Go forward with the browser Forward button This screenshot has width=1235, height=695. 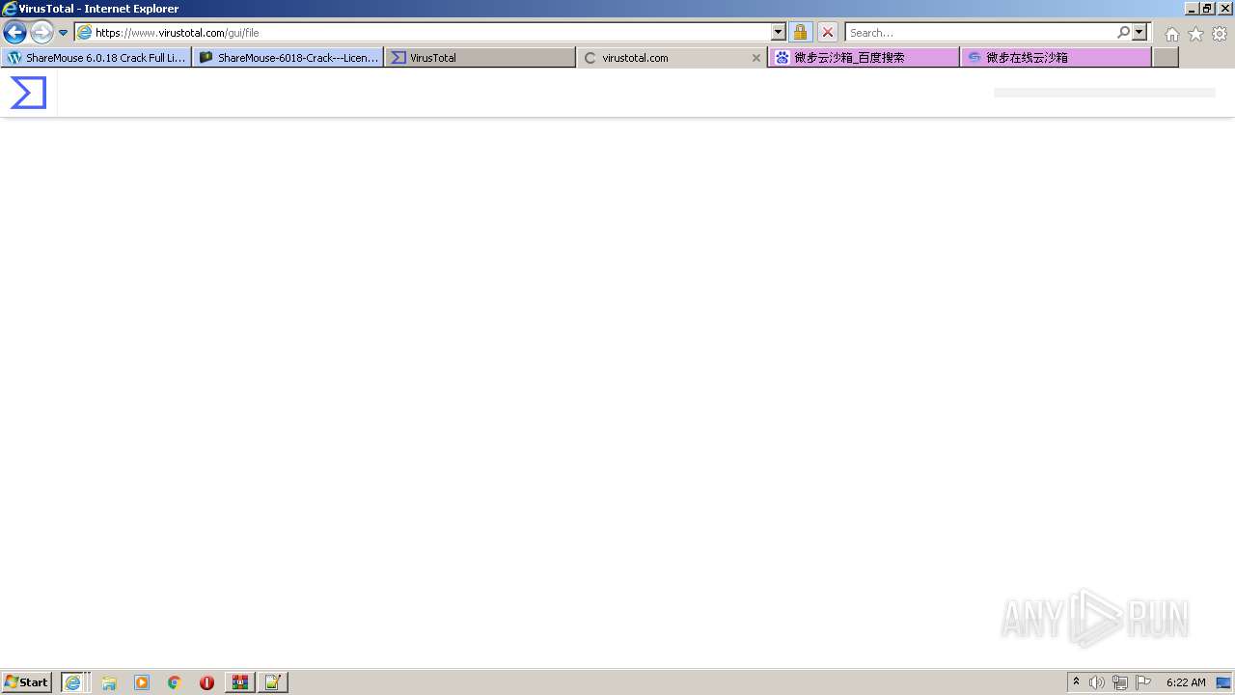click(41, 32)
